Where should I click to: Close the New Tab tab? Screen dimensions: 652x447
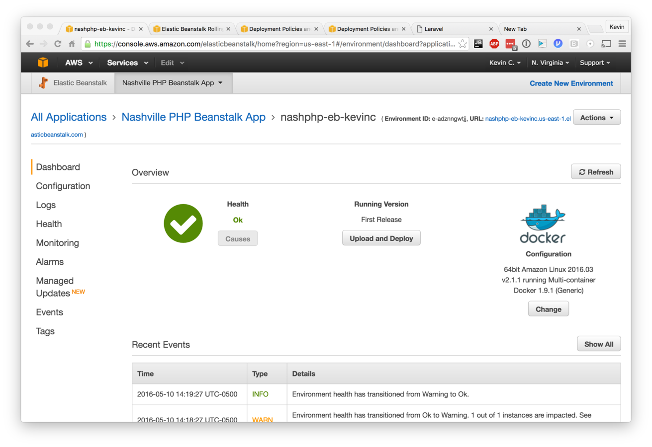tap(579, 29)
